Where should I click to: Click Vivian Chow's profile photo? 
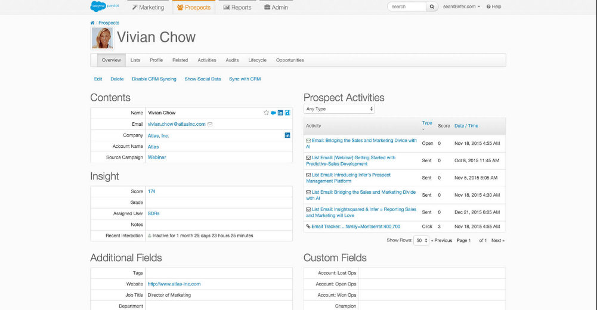(103, 38)
